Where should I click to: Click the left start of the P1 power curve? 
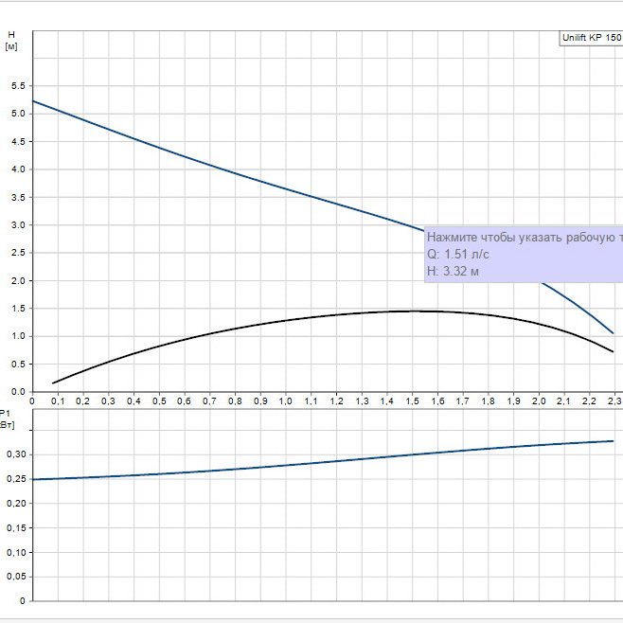coord(34,479)
